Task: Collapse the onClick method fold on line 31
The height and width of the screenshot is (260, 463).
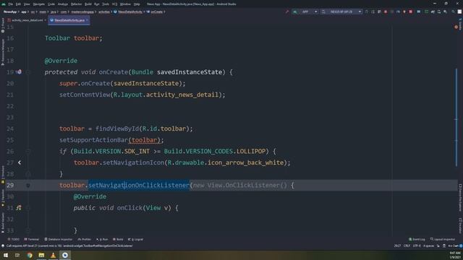Action: pyautogui.click(x=28, y=208)
